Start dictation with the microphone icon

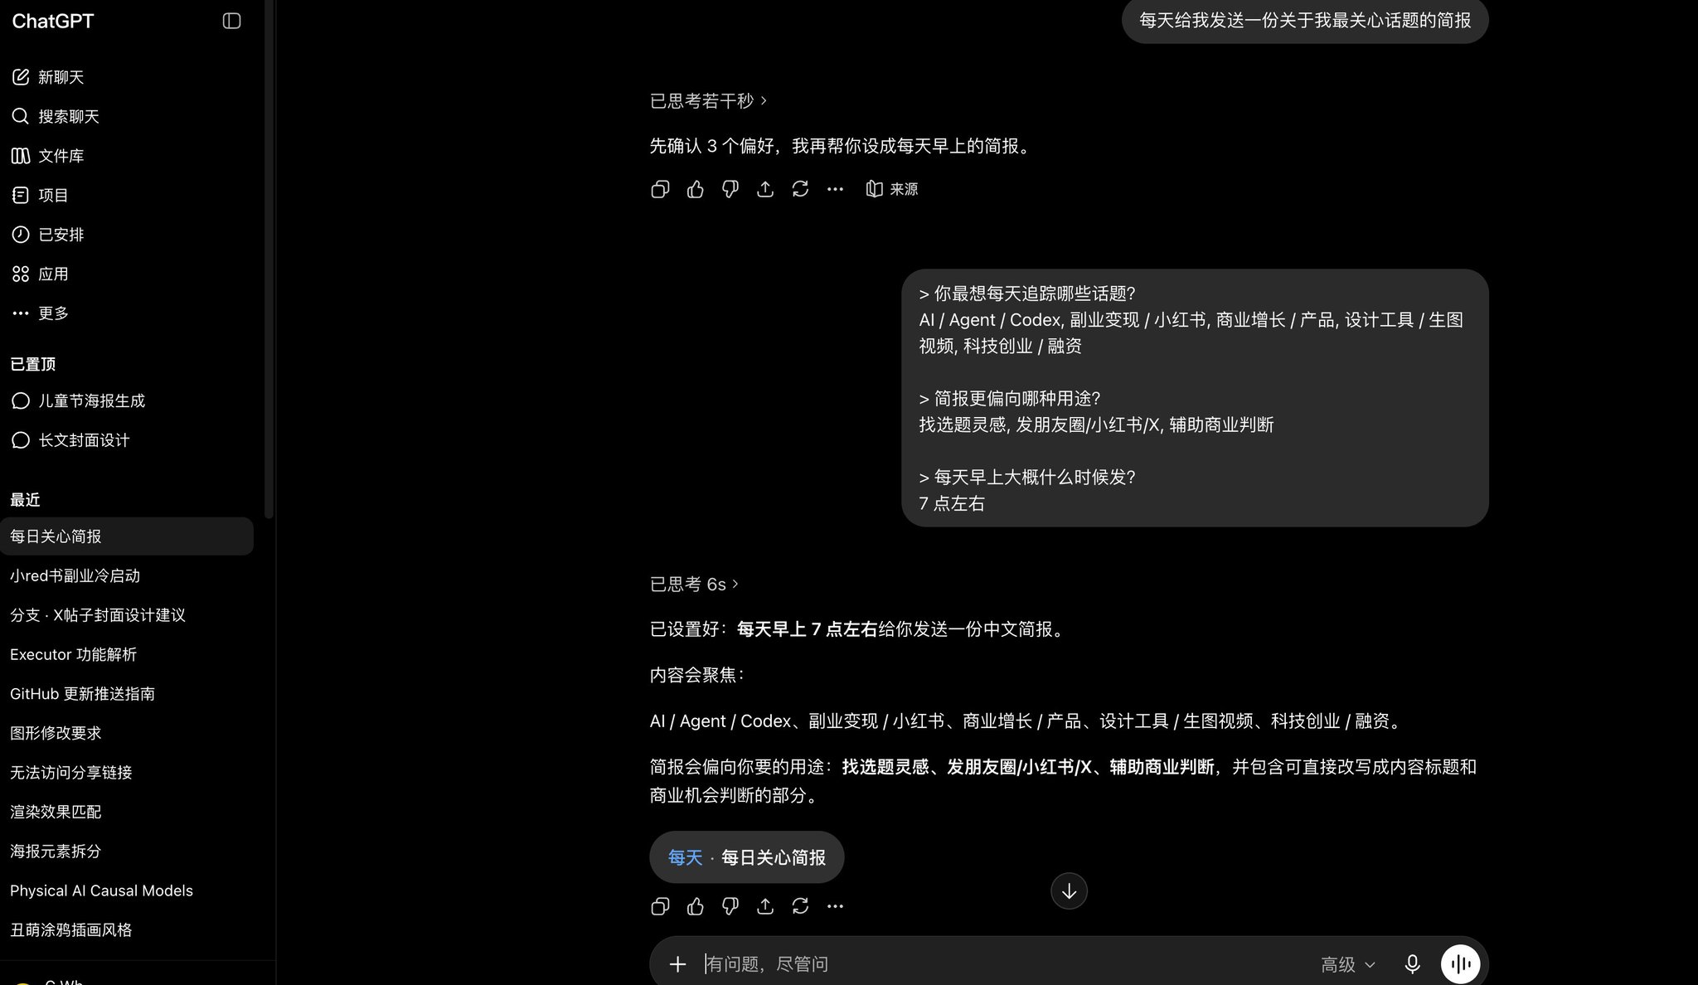(1412, 964)
